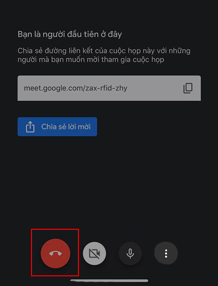The height and width of the screenshot is (286, 218).
Task: Tap the home indicator bar at bottom
Action: click(x=109, y=281)
